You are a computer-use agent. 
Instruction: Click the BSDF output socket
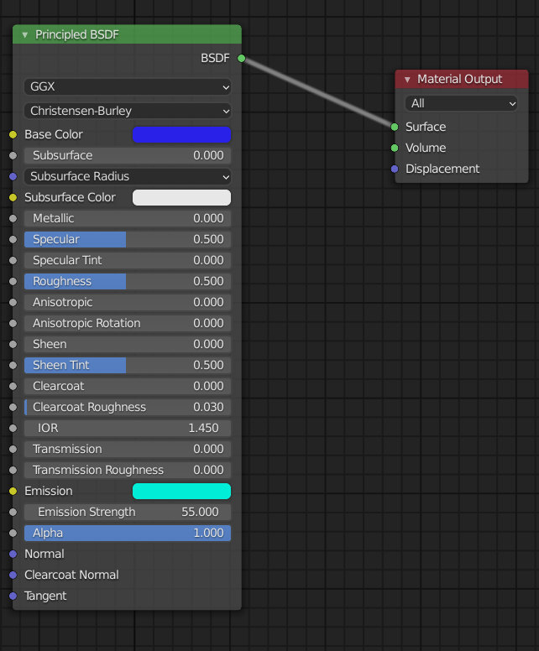tap(242, 58)
